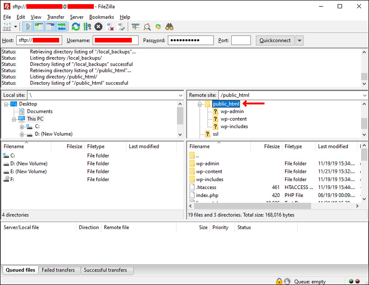The image size is (369, 285).
Task: Select public_html folder in remote tree
Action: click(226, 104)
